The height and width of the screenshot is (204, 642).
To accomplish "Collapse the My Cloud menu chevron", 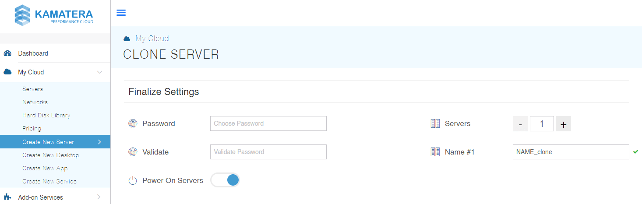I will point(100,72).
